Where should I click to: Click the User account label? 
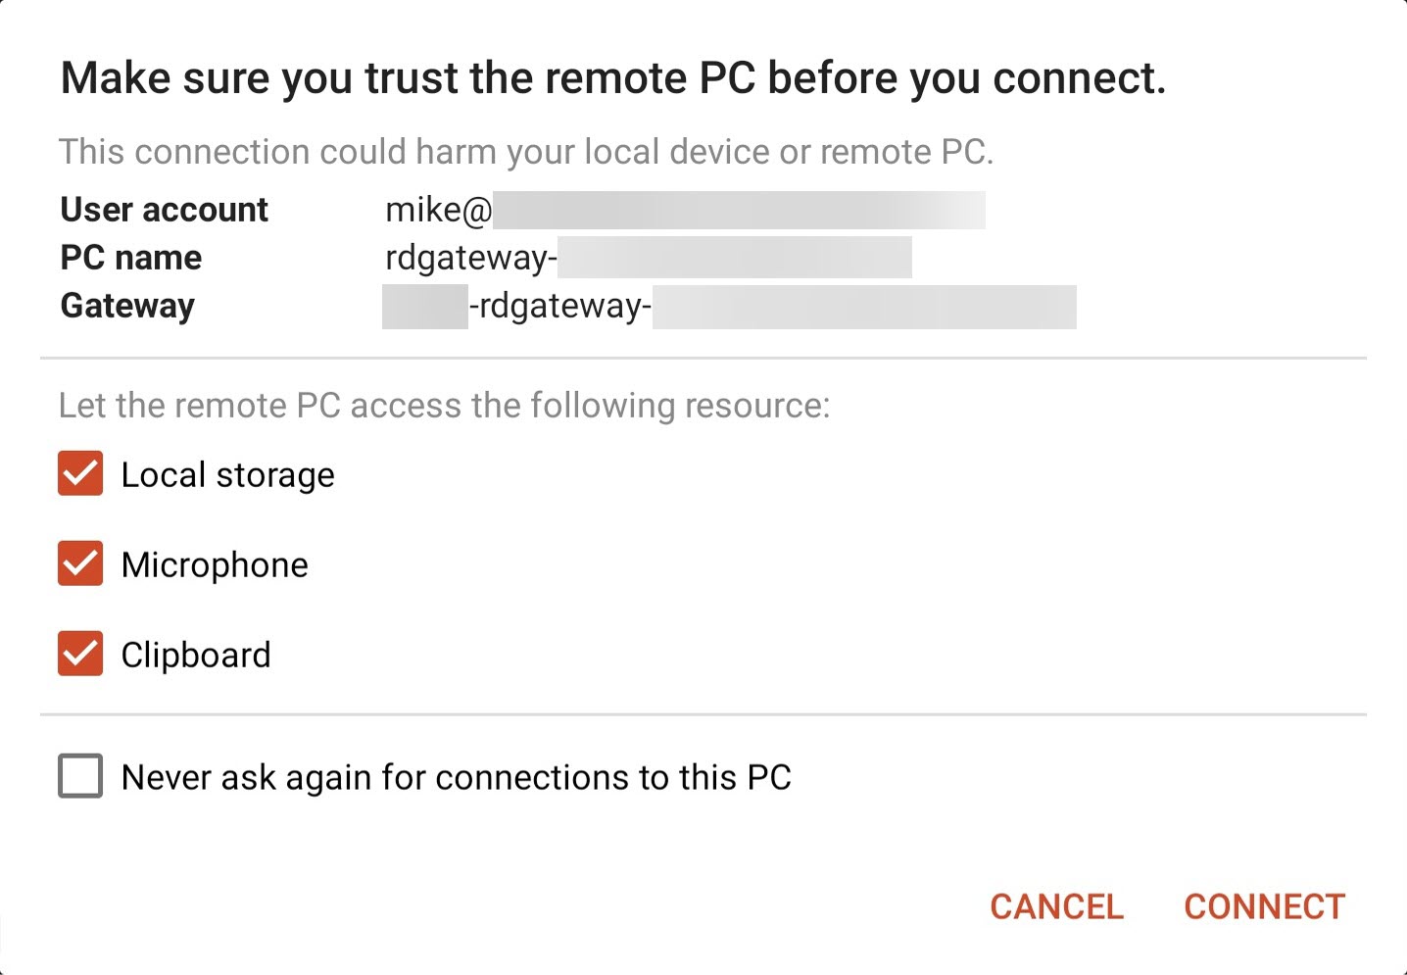point(164,209)
